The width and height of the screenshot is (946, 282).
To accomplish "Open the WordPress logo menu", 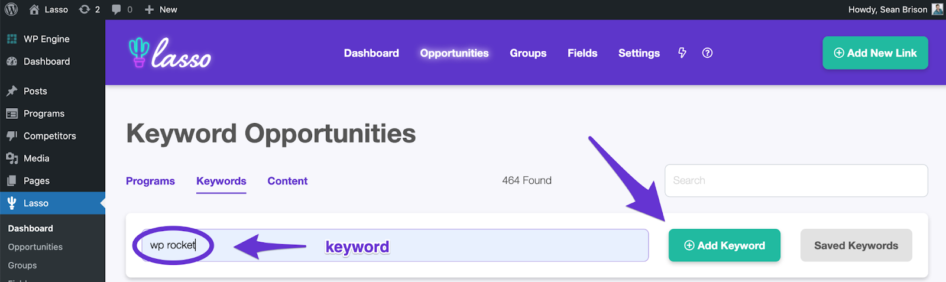I will pos(11,9).
